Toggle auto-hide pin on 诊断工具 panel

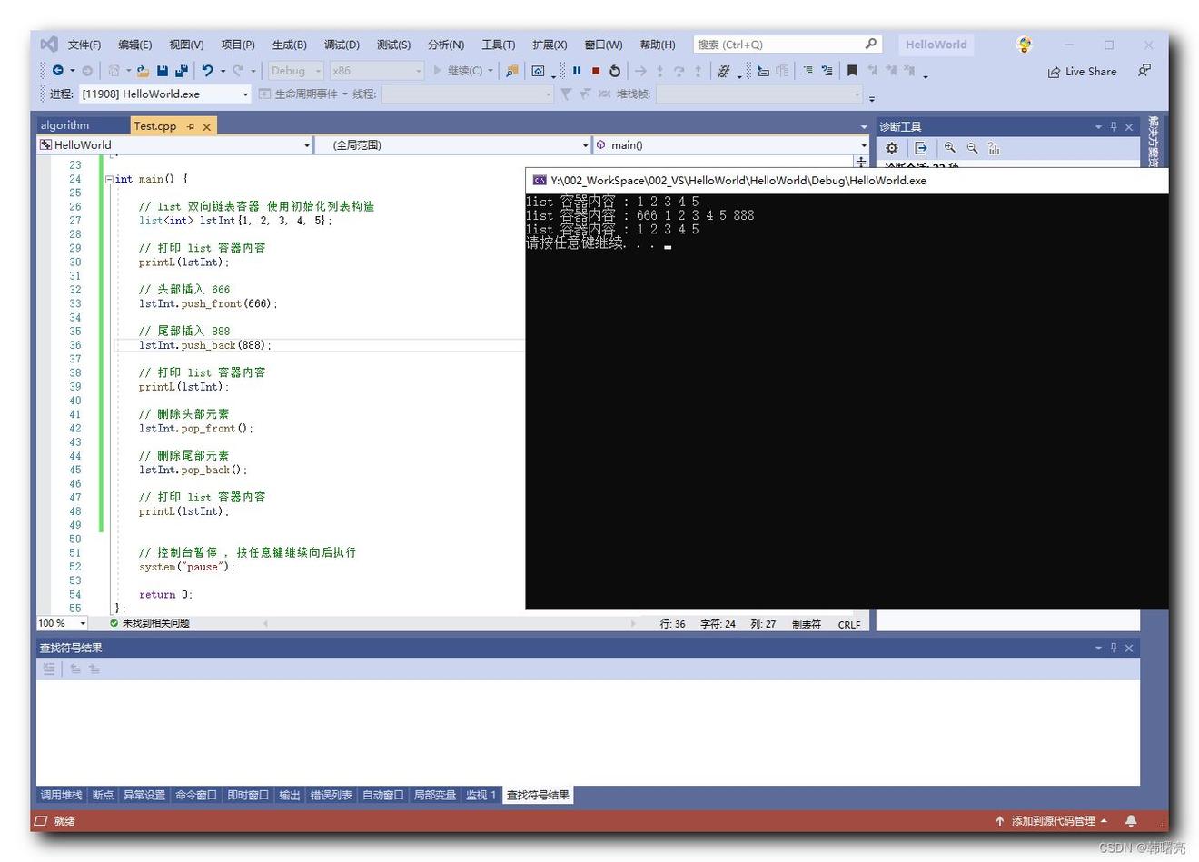pyautogui.click(x=1114, y=126)
